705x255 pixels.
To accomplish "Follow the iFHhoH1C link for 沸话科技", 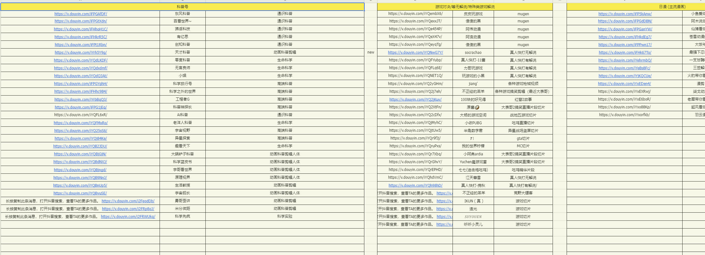I will tap(81, 29).
